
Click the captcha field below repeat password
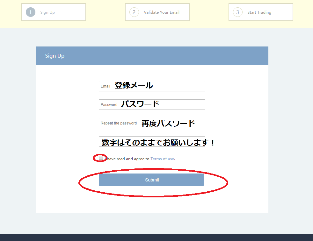[x=152, y=142]
